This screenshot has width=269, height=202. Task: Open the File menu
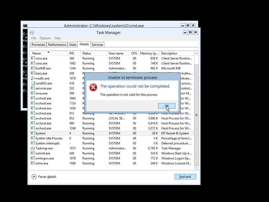click(x=34, y=38)
